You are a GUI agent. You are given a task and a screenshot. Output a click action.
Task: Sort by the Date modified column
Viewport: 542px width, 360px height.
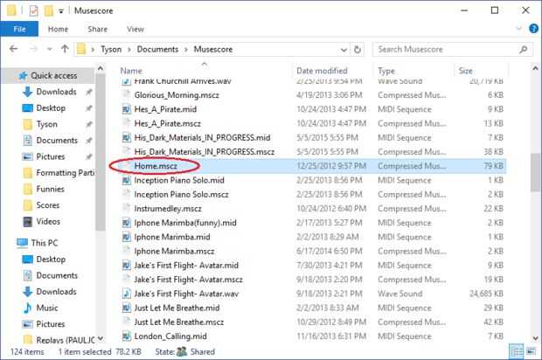[322, 71]
